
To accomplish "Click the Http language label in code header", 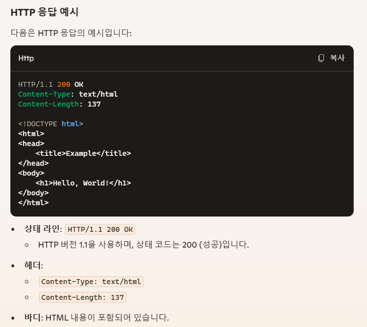I will [26, 58].
